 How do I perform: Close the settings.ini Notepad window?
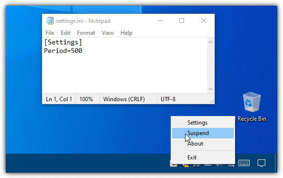click(x=204, y=21)
